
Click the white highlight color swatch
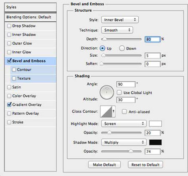[x=155, y=123]
